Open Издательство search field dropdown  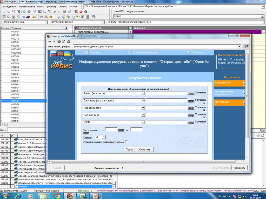(x=143, y=108)
